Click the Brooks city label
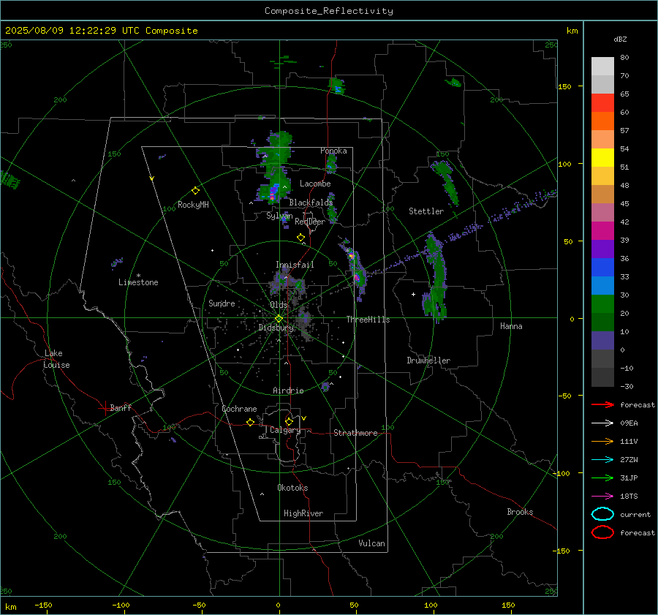Screen dimensions: 658x615 tap(520, 512)
